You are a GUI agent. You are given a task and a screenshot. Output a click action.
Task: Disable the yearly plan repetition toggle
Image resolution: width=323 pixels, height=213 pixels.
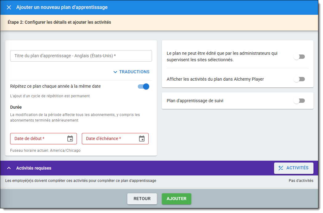(144, 86)
